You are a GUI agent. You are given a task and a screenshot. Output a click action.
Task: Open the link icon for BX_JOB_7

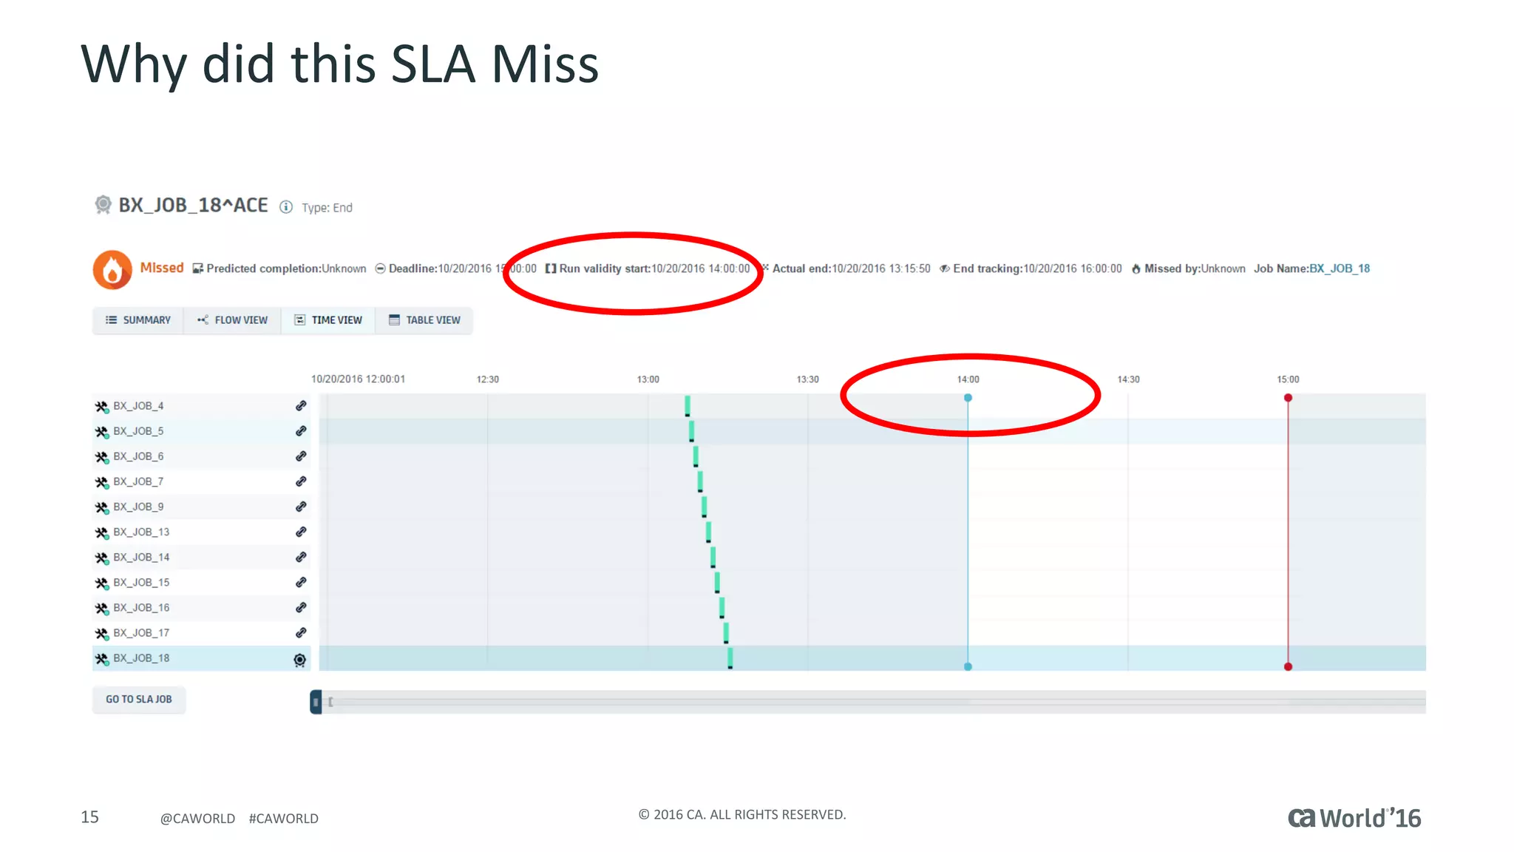point(301,481)
